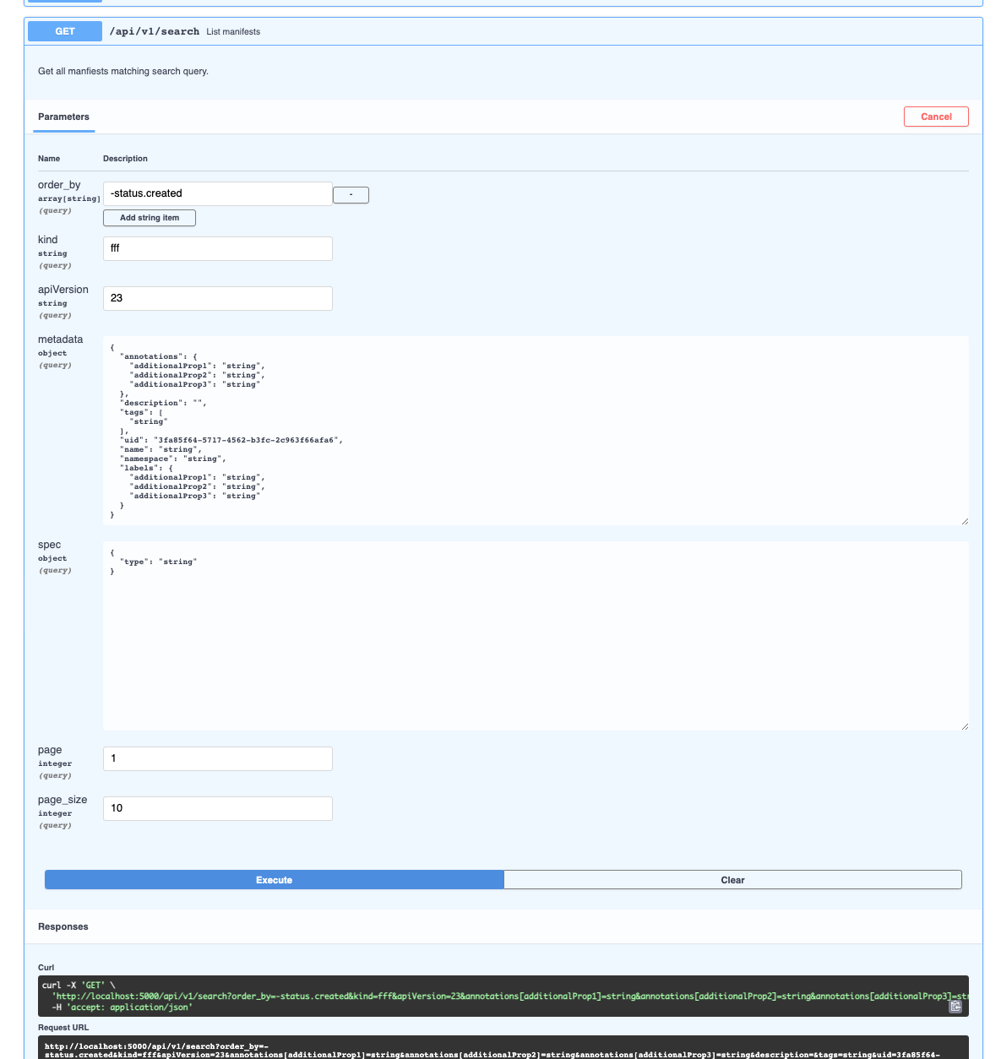This screenshot has height=1059, width=1001.
Task: Click the 'Request URL' label
Action: click(63, 1028)
